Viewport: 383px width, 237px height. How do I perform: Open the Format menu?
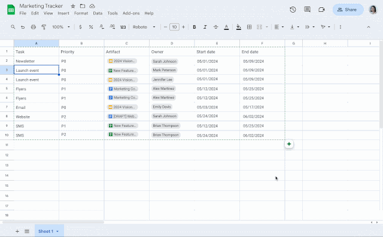coord(81,13)
